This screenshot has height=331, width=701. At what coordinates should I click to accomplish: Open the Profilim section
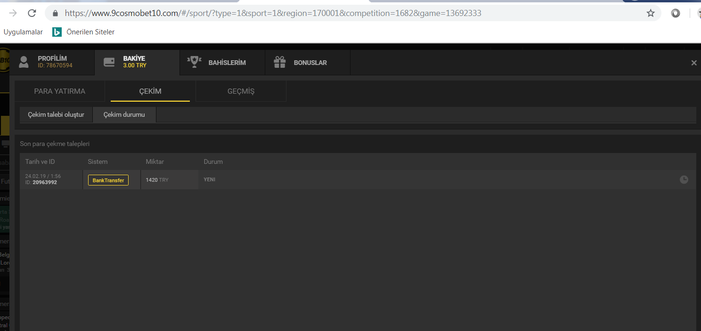pos(52,62)
